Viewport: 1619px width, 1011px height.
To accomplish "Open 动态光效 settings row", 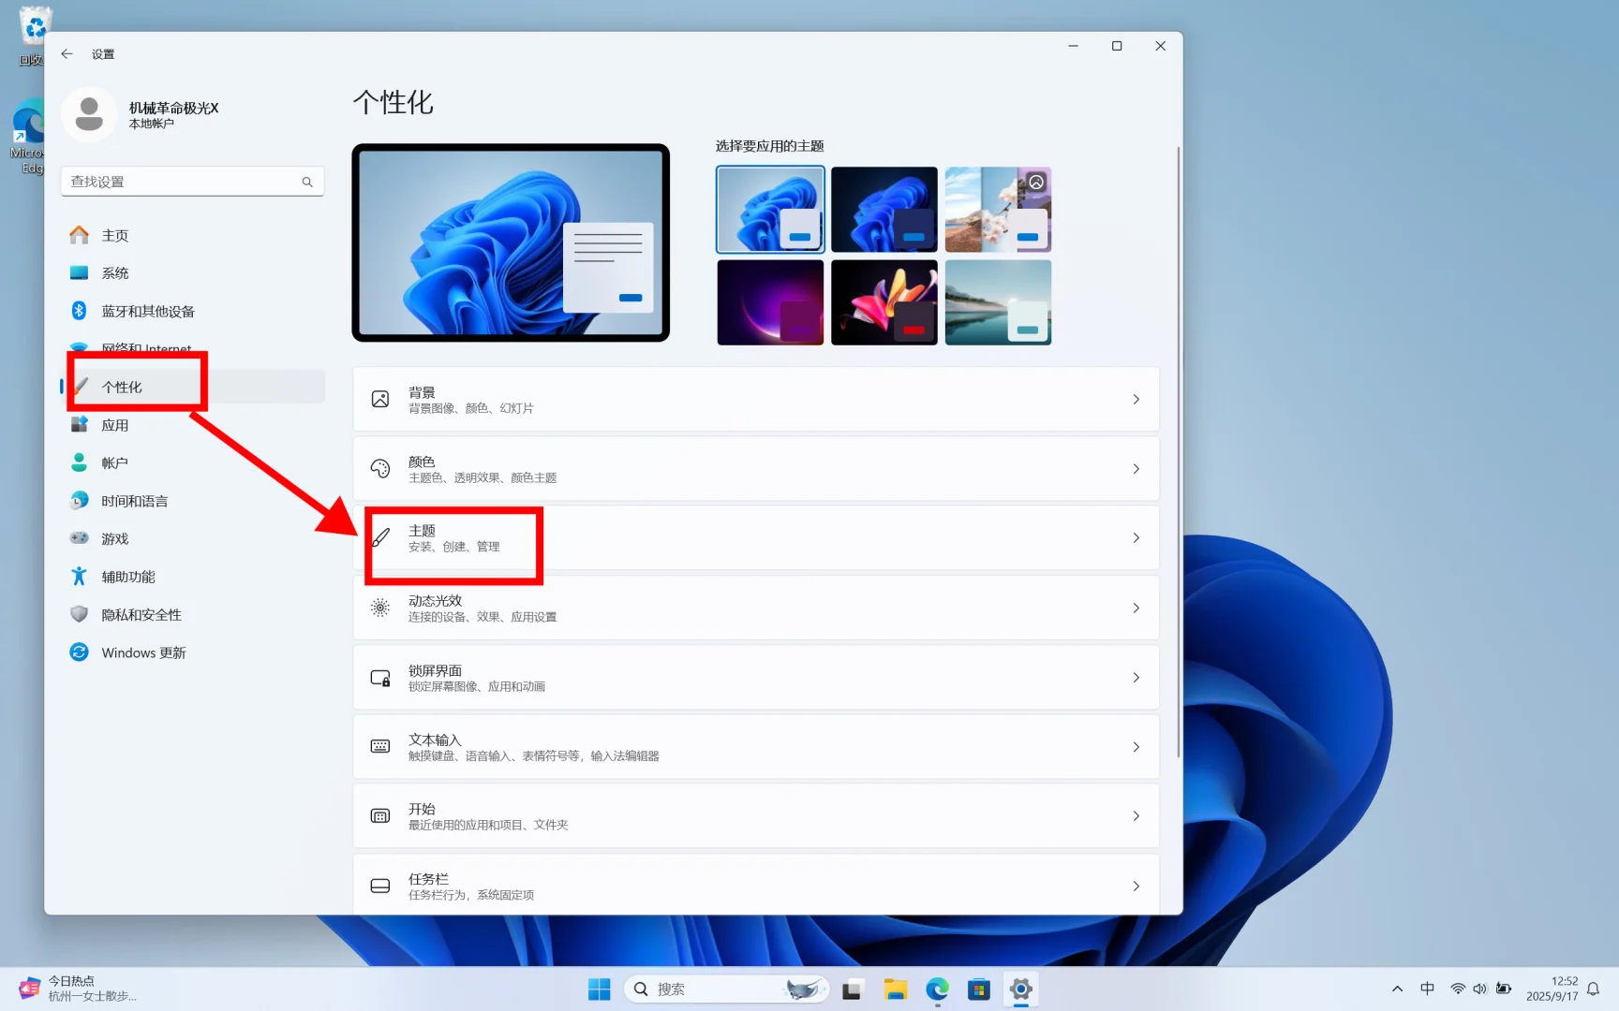I will click(756, 608).
